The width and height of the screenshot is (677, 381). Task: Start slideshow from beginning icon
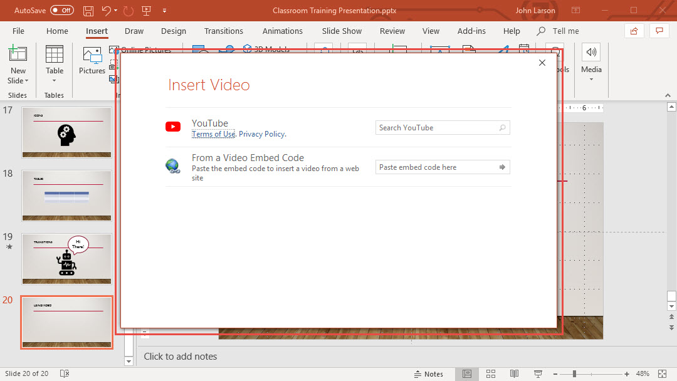tap(146, 11)
